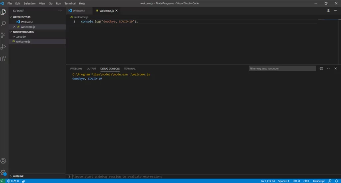This screenshot has height=183, width=341.
Task: Maximize the panel with the chevron-up icon
Action: coord(328,69)
